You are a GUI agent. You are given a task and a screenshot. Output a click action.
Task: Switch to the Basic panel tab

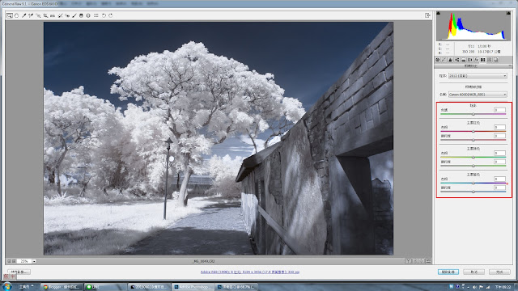[438, 60]
